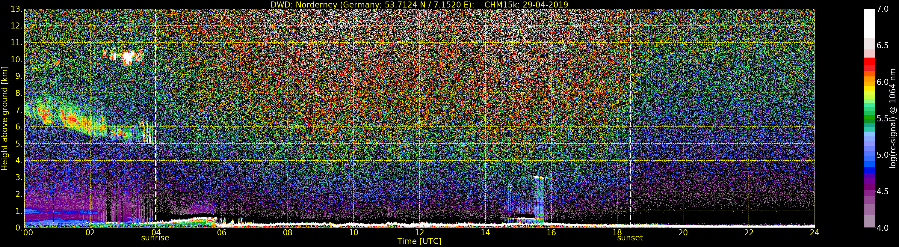Click the "sunrise" label below the time axis
The width and height of the screenshot is (899, 247).
point(155,238)
